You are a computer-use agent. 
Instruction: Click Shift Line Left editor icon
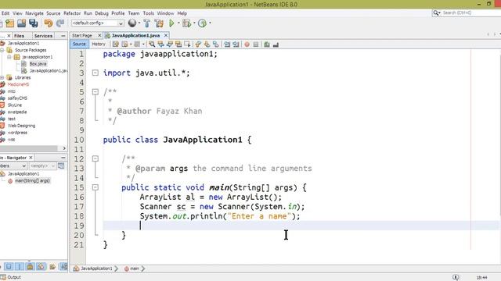coord(227,44)
